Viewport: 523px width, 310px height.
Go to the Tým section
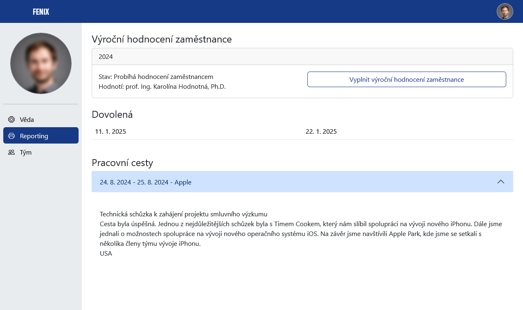41,152
